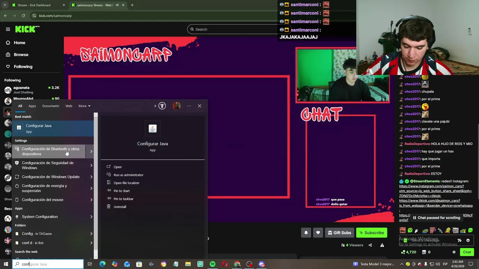Toggle stream notification bell
Screen dimensions: 479x269
(x=306, y=233)
